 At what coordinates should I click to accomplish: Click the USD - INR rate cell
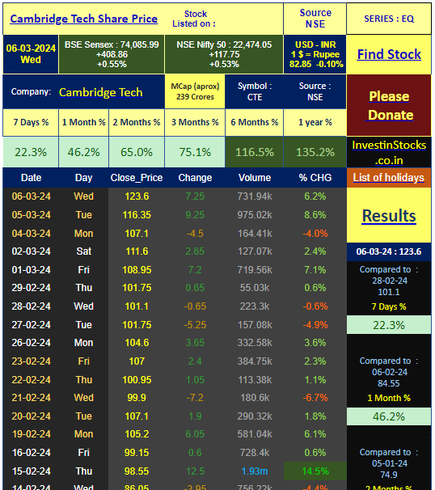315,54
